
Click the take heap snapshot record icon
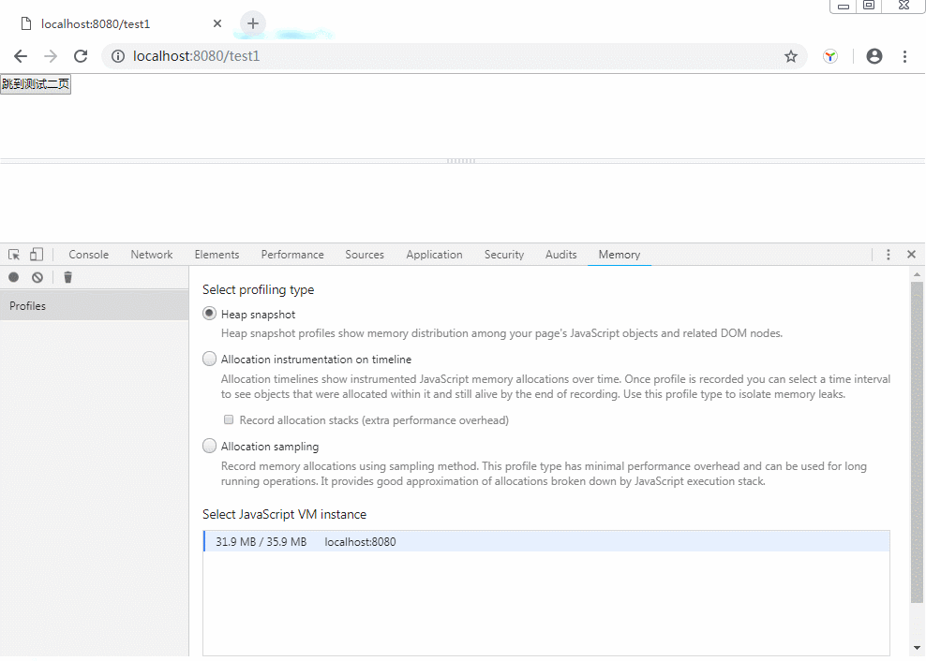coord(13,277)
